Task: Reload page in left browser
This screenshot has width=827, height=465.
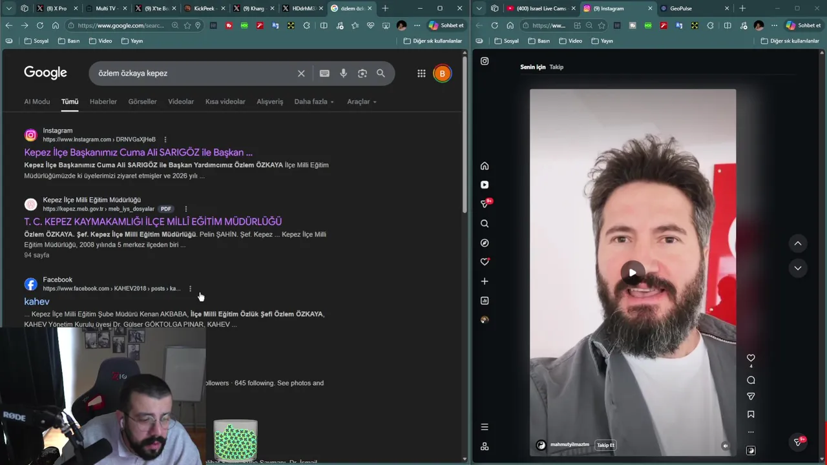Action: 40,25
